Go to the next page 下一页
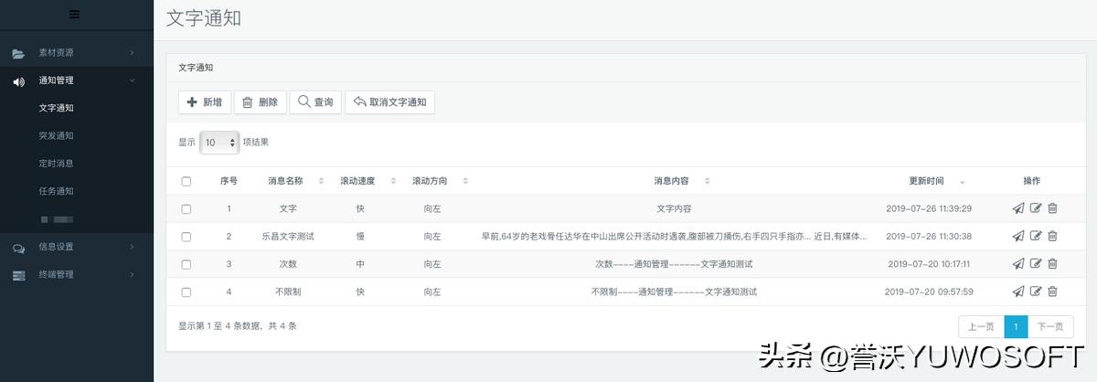 (1050, 326)
